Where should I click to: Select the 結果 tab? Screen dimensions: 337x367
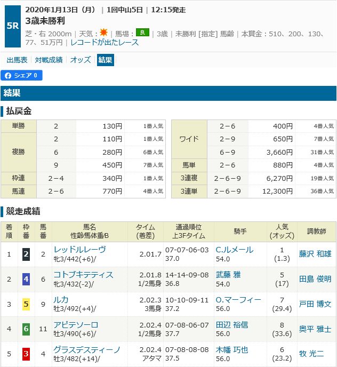point(106,60)
